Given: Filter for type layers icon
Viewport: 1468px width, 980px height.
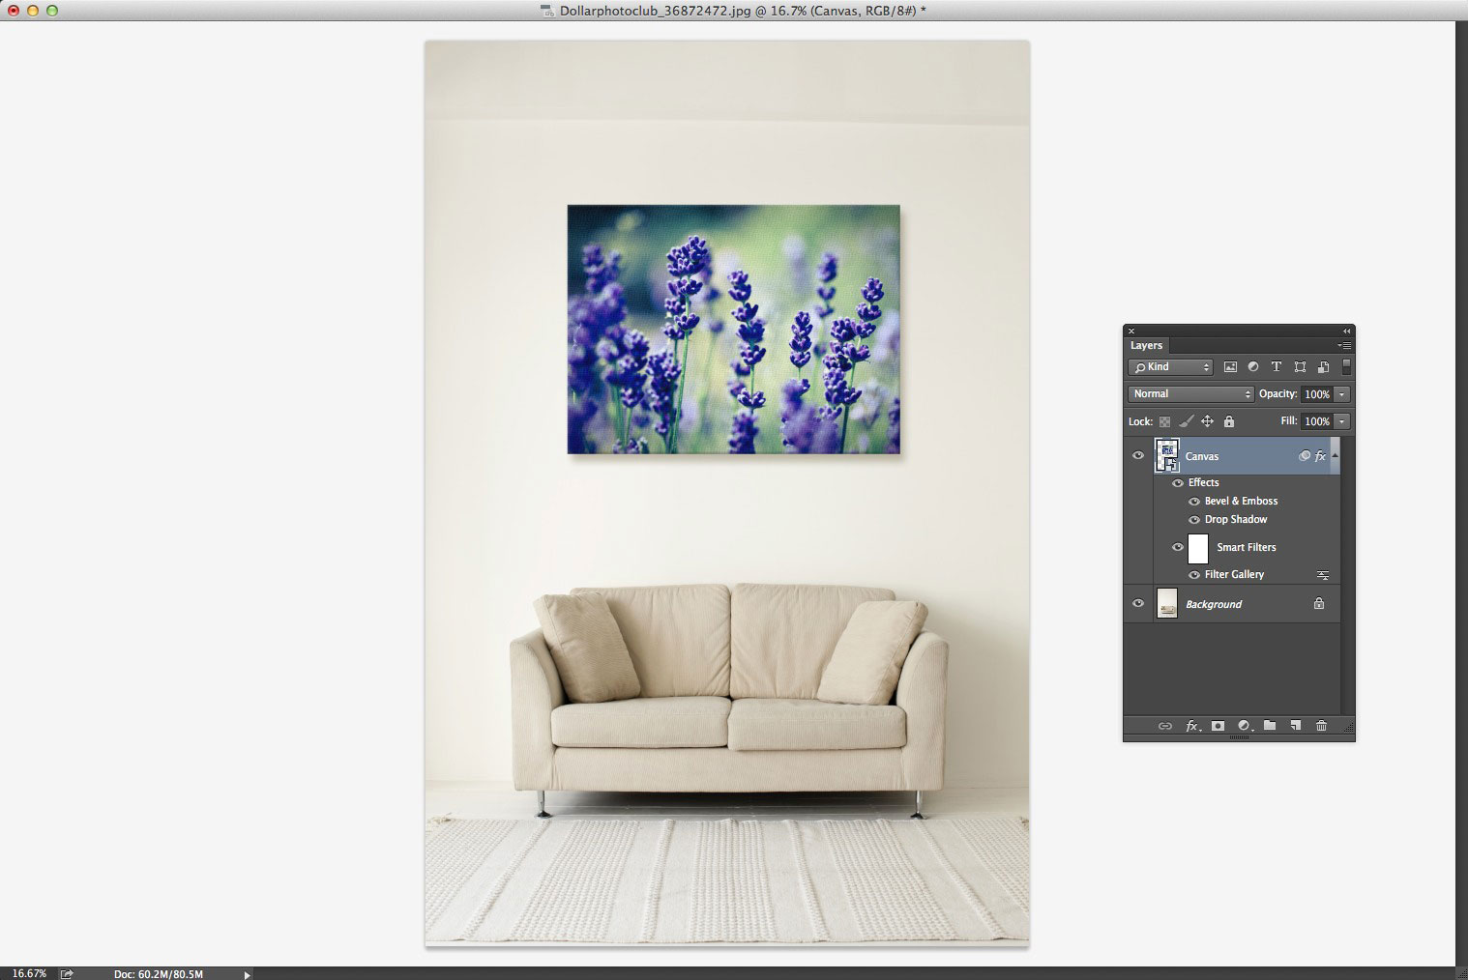Looking at the screenshot, I should pyautogui.click(x=1277, y=367).
